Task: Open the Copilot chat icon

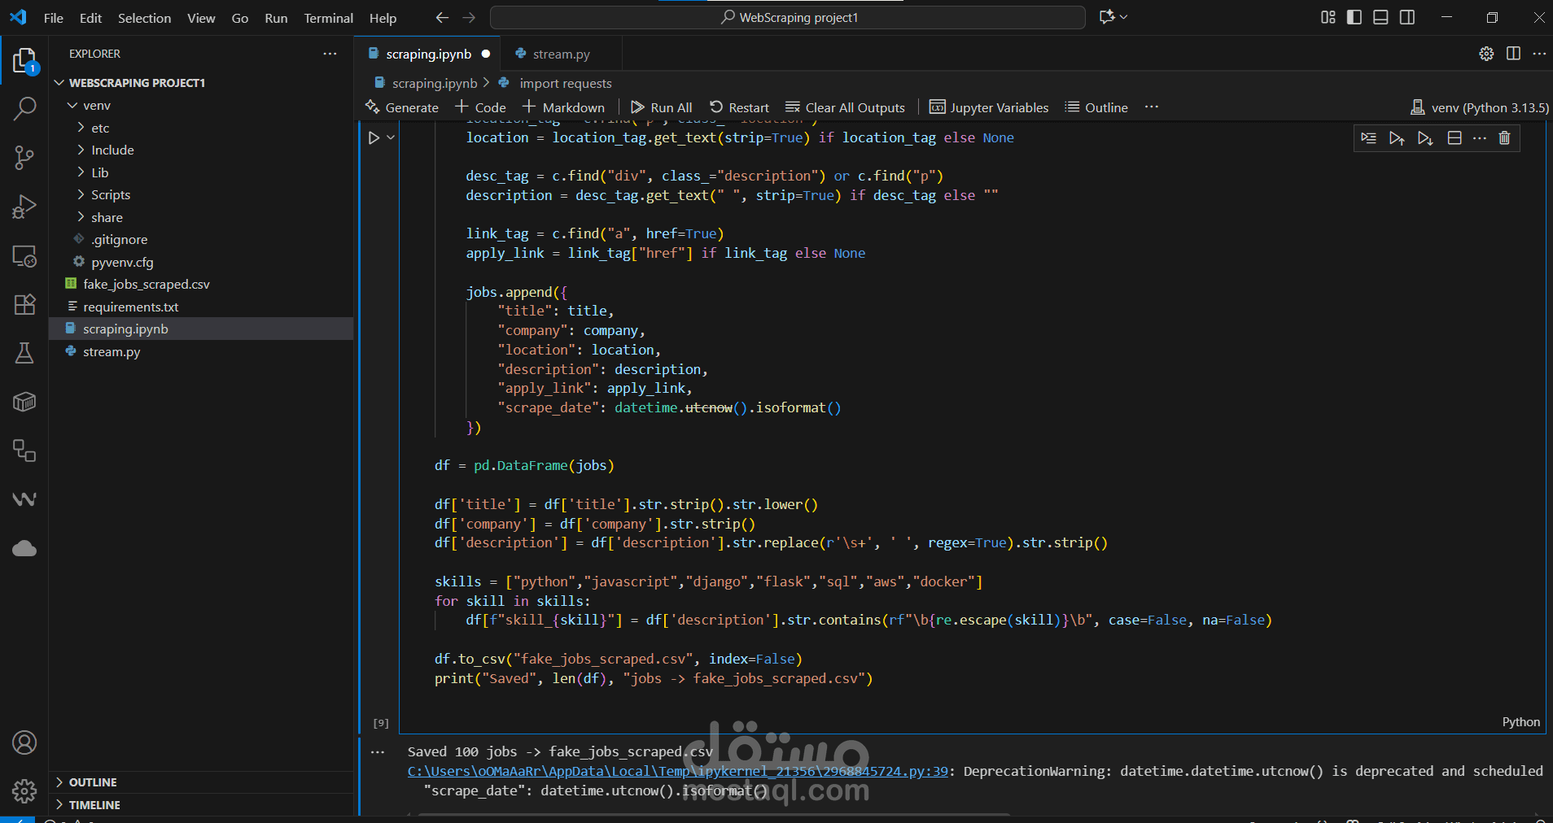Action: [x=1107, y=17]
